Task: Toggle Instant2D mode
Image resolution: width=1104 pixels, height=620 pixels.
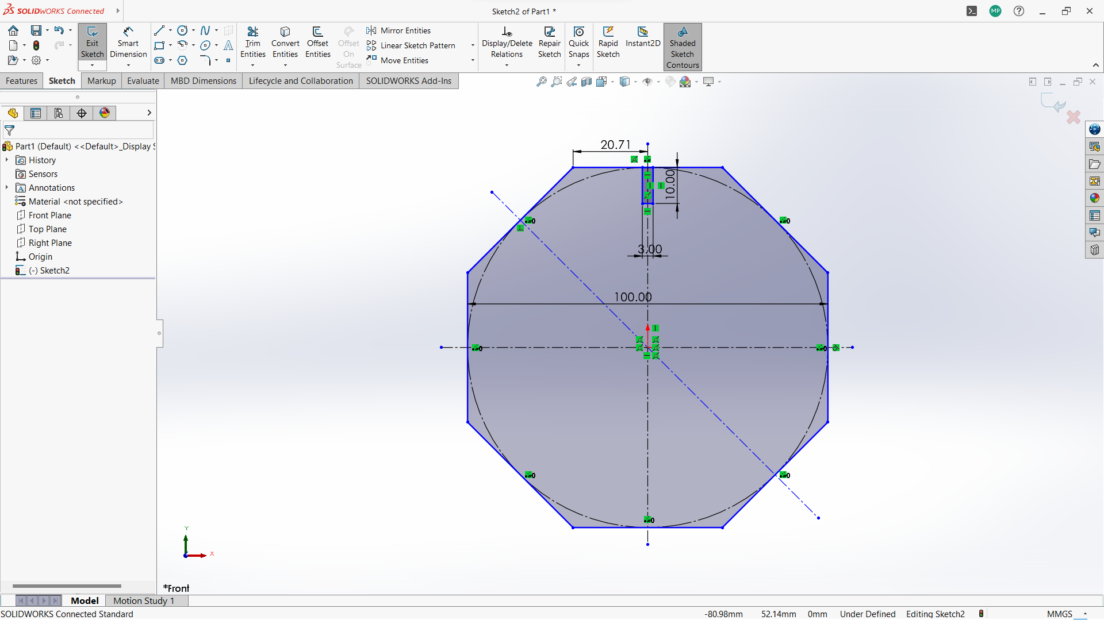Action: pos(643,37)
